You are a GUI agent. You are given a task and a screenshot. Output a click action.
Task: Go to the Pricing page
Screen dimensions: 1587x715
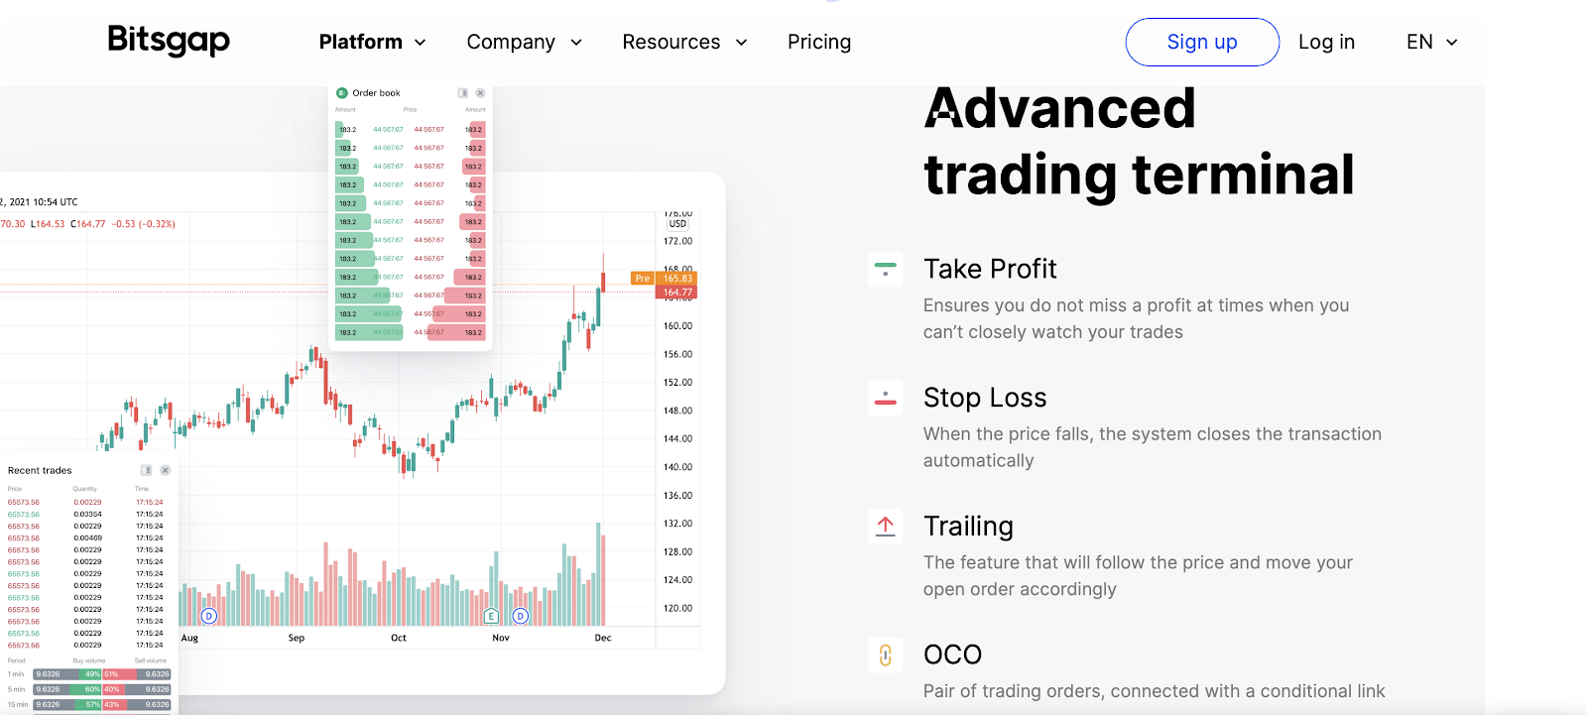click(x=819, y=42)
